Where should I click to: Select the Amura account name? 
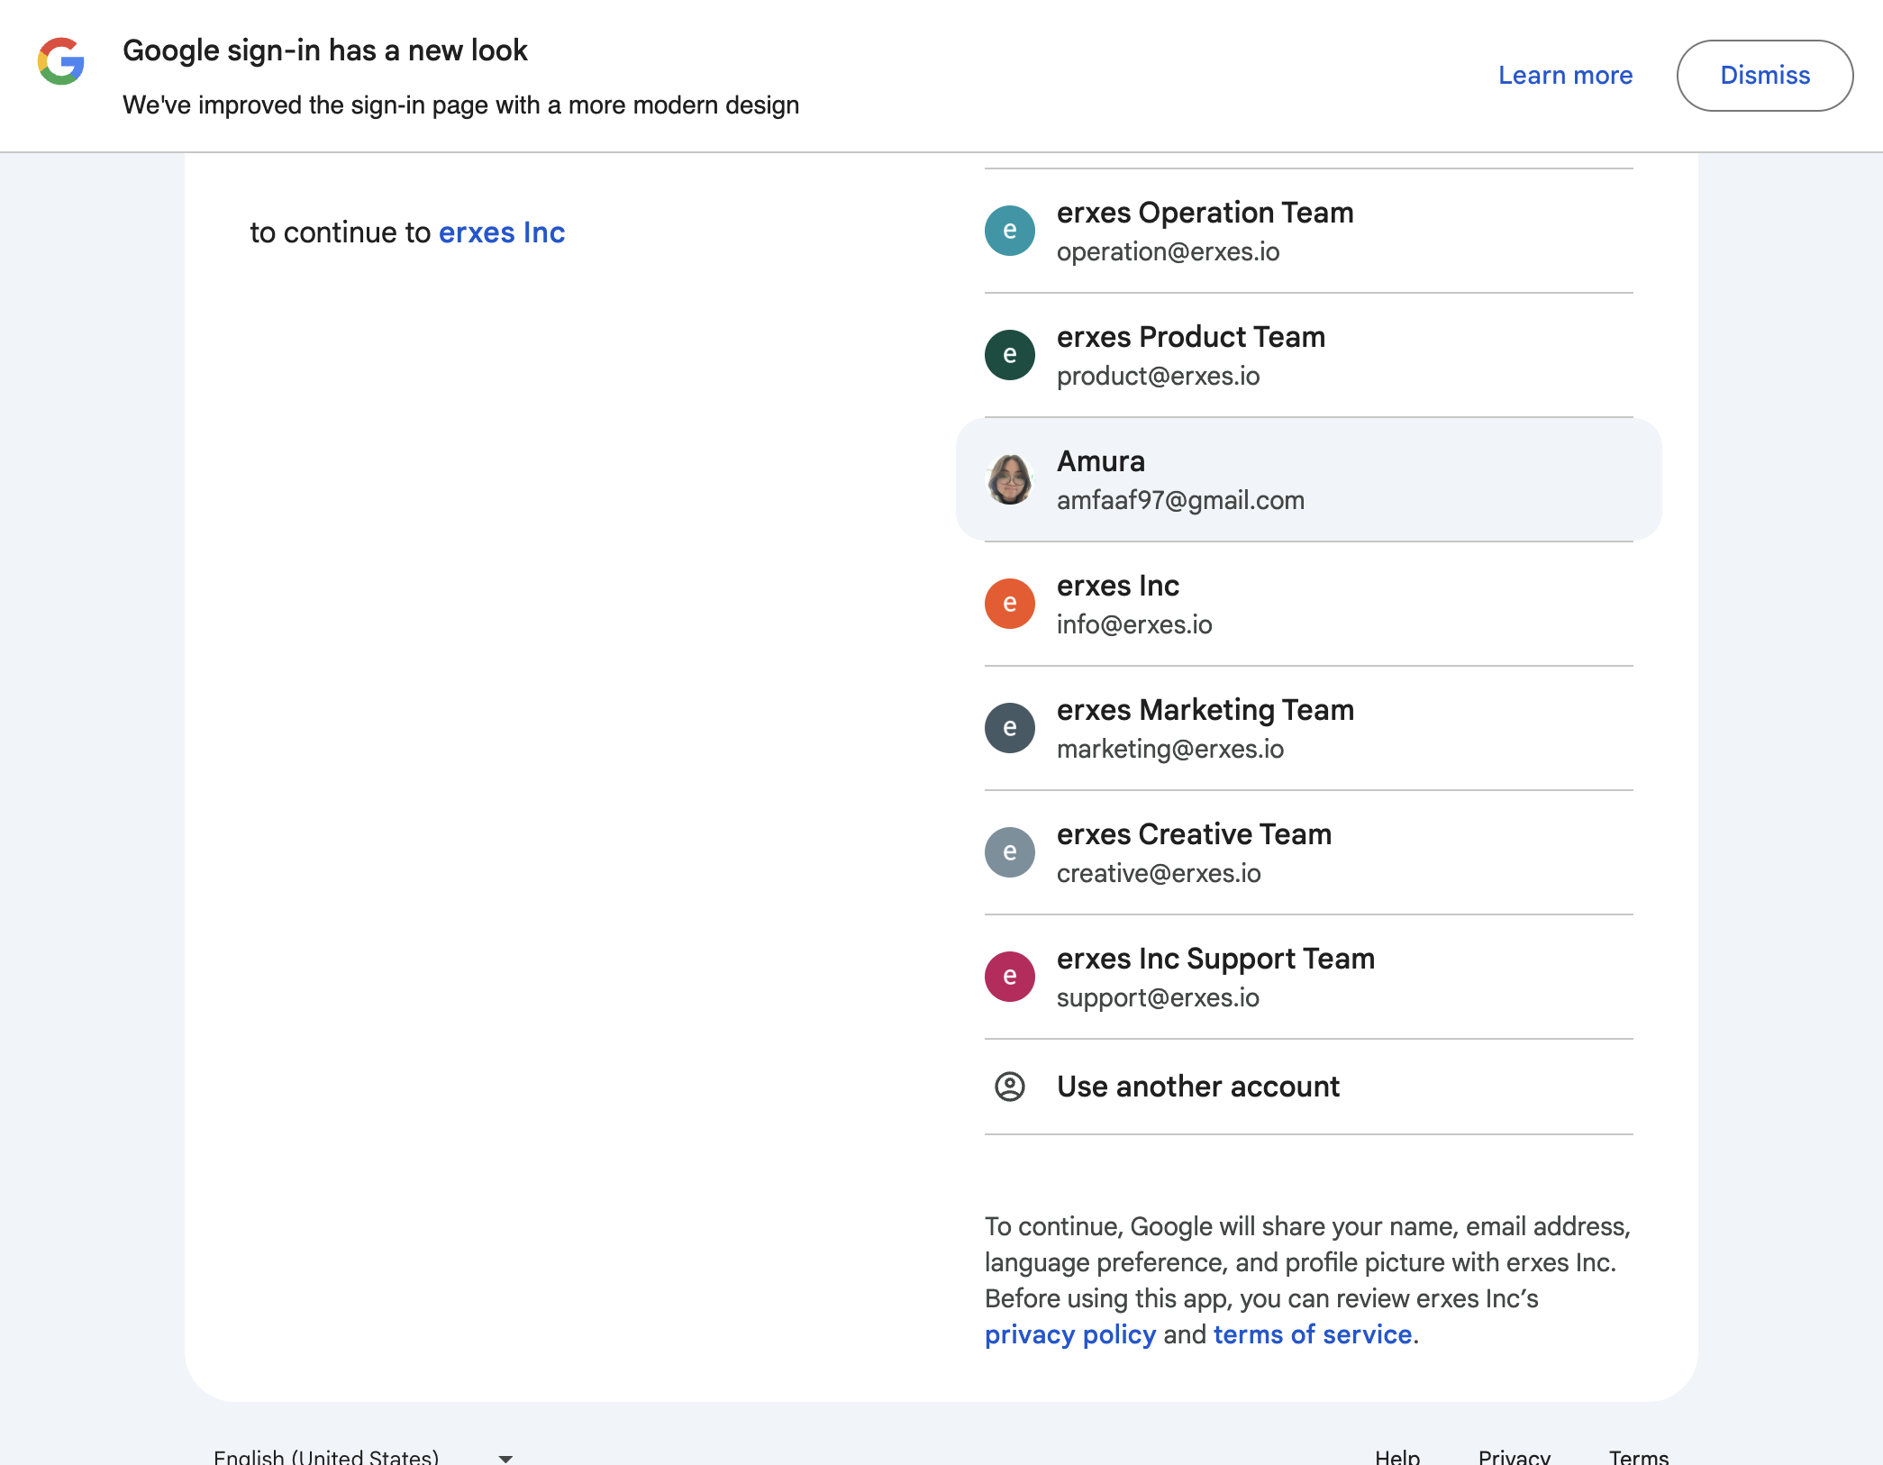(1100, 461)
